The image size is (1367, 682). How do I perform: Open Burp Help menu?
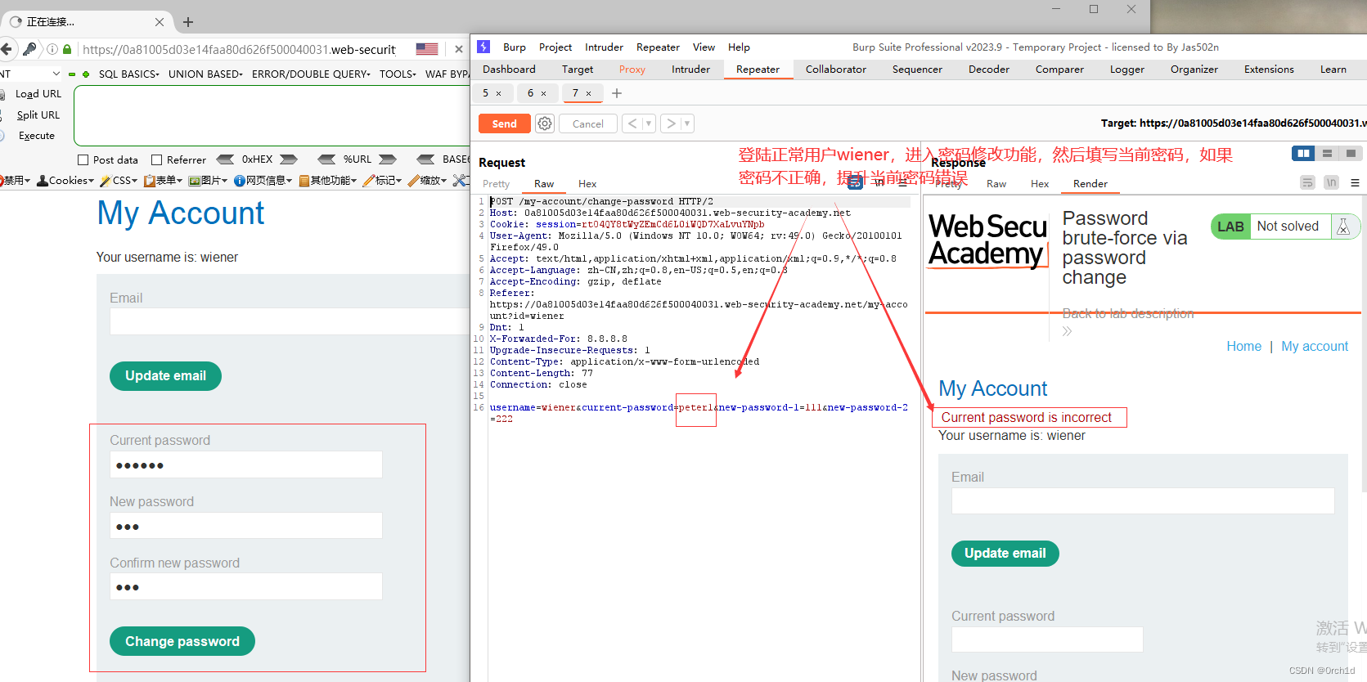(739, 47)
